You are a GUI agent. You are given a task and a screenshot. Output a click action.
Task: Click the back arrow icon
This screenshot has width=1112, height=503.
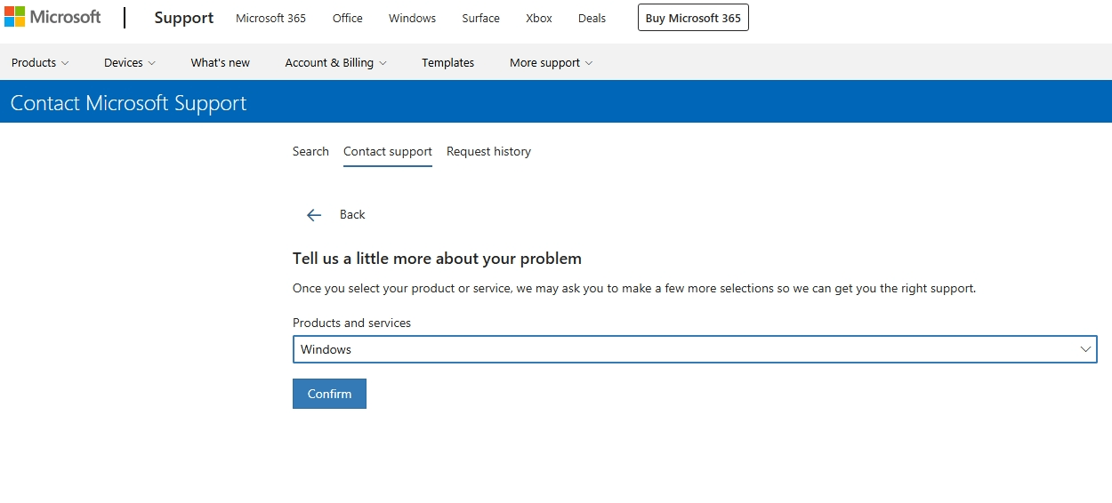[313, 215]
